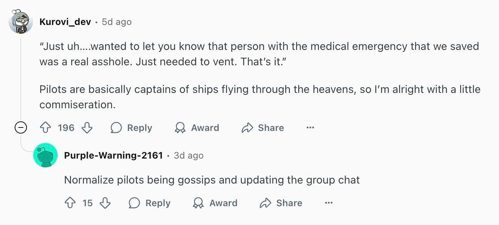Share Kurovi_dev's comment
This screenshot has width=499, height=225.
point(263,128)
